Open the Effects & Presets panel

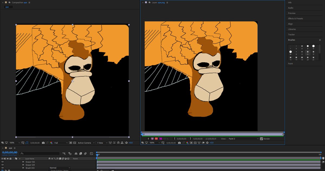click(x=295, y=19)
